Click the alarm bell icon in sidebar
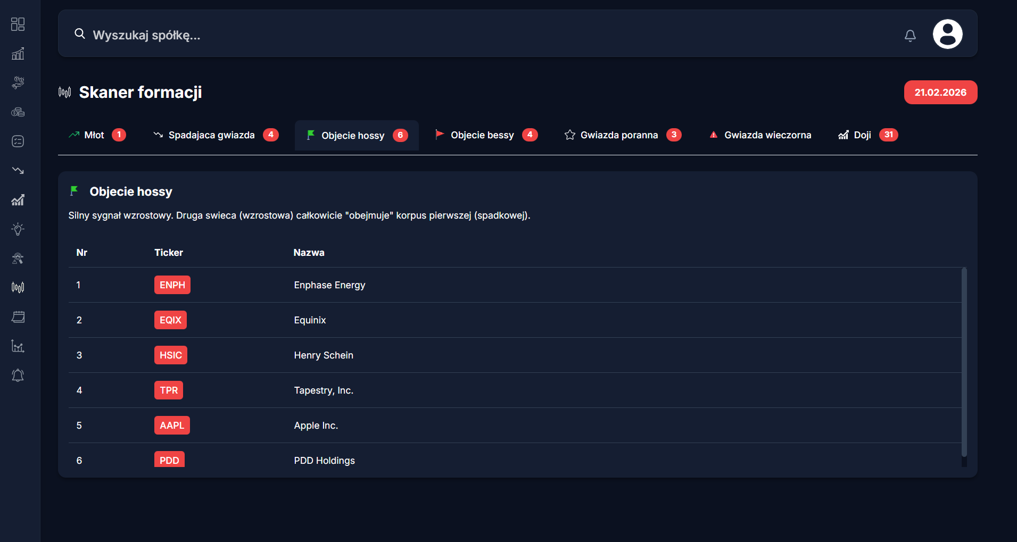This screenshot has width=1017, height=542. pyautogui.click(x=18, y=376)
